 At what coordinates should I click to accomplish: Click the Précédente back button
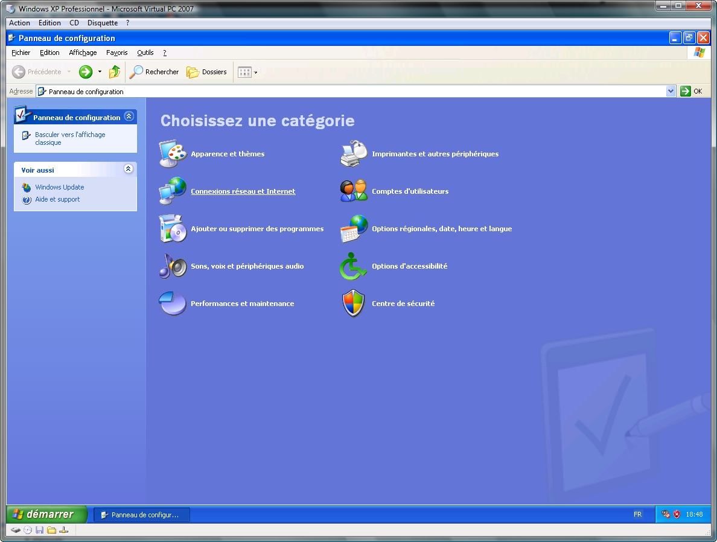tap(37, 72)
